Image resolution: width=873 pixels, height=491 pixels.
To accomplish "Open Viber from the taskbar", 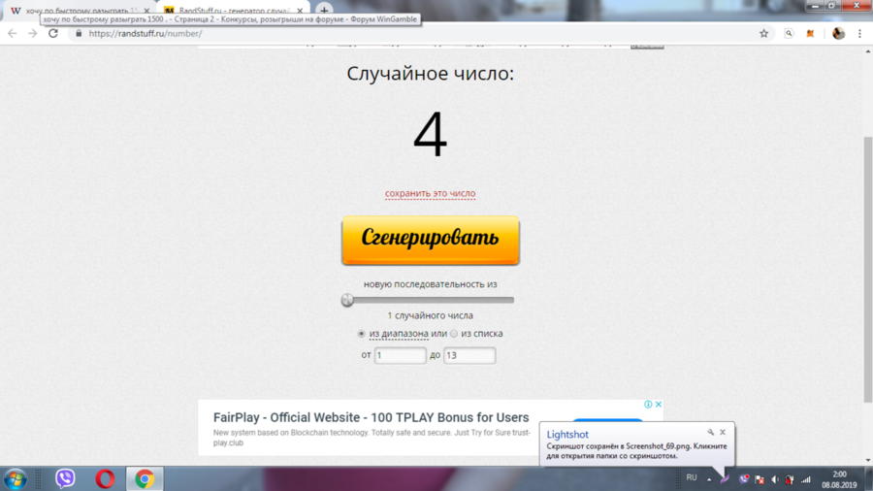I will 65,478.
